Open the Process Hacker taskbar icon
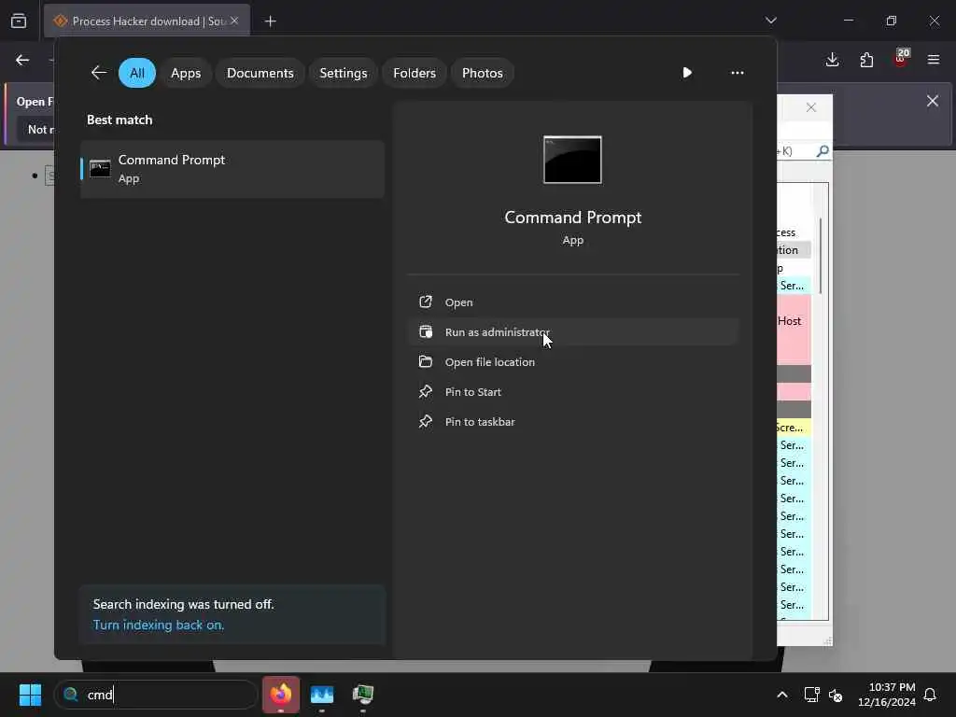 (363, 695)
